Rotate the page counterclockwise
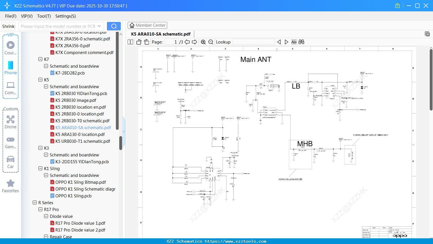433x244 pixels. click(x=139, y=42)
